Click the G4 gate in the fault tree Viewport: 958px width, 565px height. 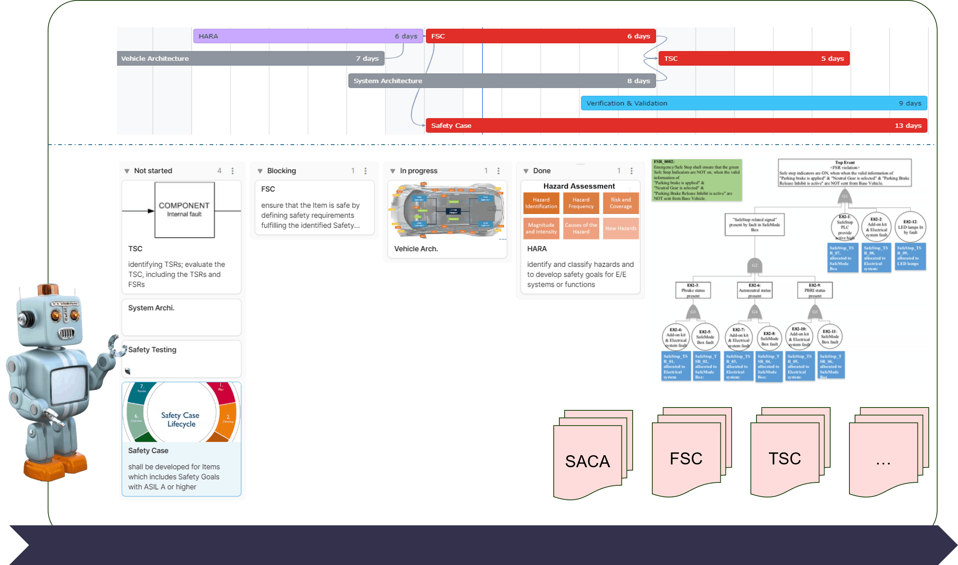tap(754, 312)
